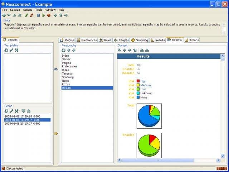The width and height of the screenshot is (229, 172).
Task: Click the pencil Edit icon under Scans
Action: [11, 111]
